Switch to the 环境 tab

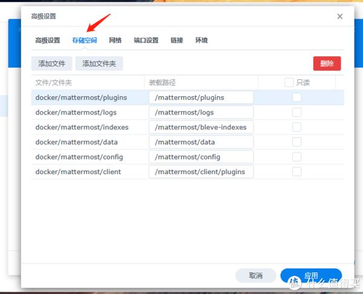coord(201,41)
